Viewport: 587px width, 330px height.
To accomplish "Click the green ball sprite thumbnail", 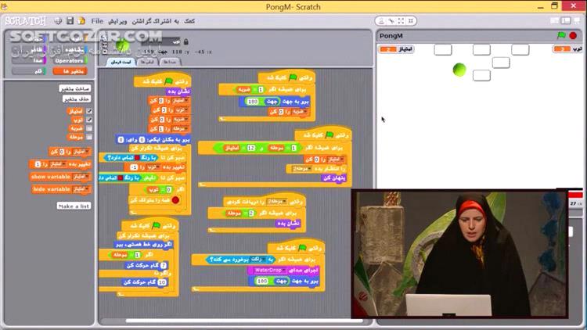I will click(122, 45).
